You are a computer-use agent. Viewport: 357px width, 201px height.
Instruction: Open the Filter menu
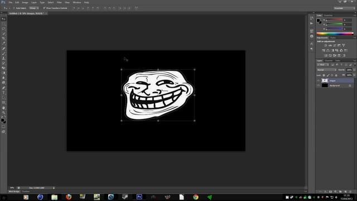[59, 2]
